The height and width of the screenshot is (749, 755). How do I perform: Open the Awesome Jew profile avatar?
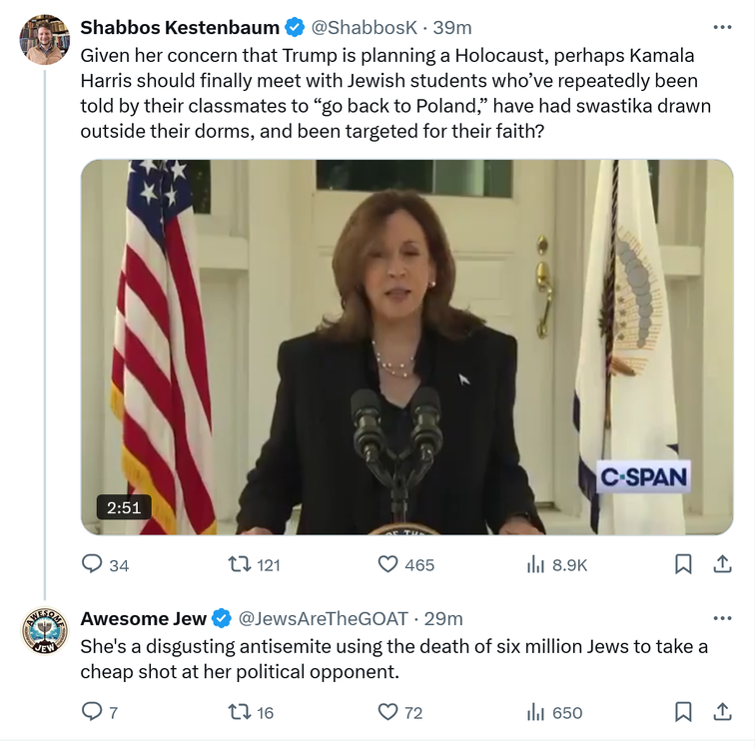click(44, 631)
